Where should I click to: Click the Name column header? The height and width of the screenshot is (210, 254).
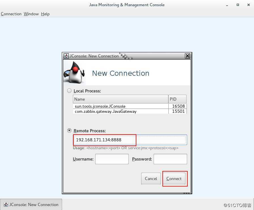pyautogui.click(x=120, y=99)
